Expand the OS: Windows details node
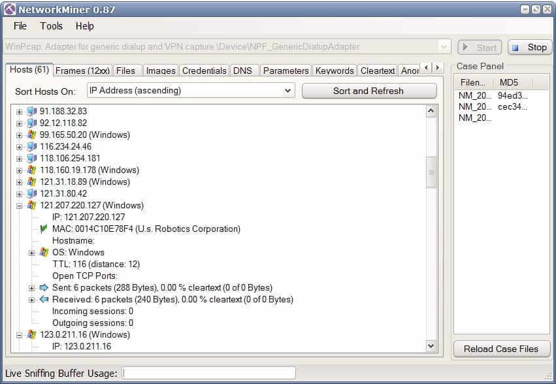The height and width of the screenshot is (384, 556). point(31,253)
